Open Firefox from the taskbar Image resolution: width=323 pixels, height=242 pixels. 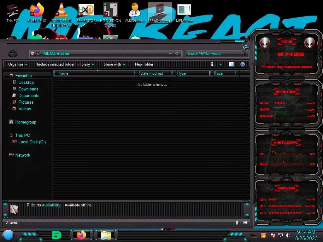coord(81,235)
